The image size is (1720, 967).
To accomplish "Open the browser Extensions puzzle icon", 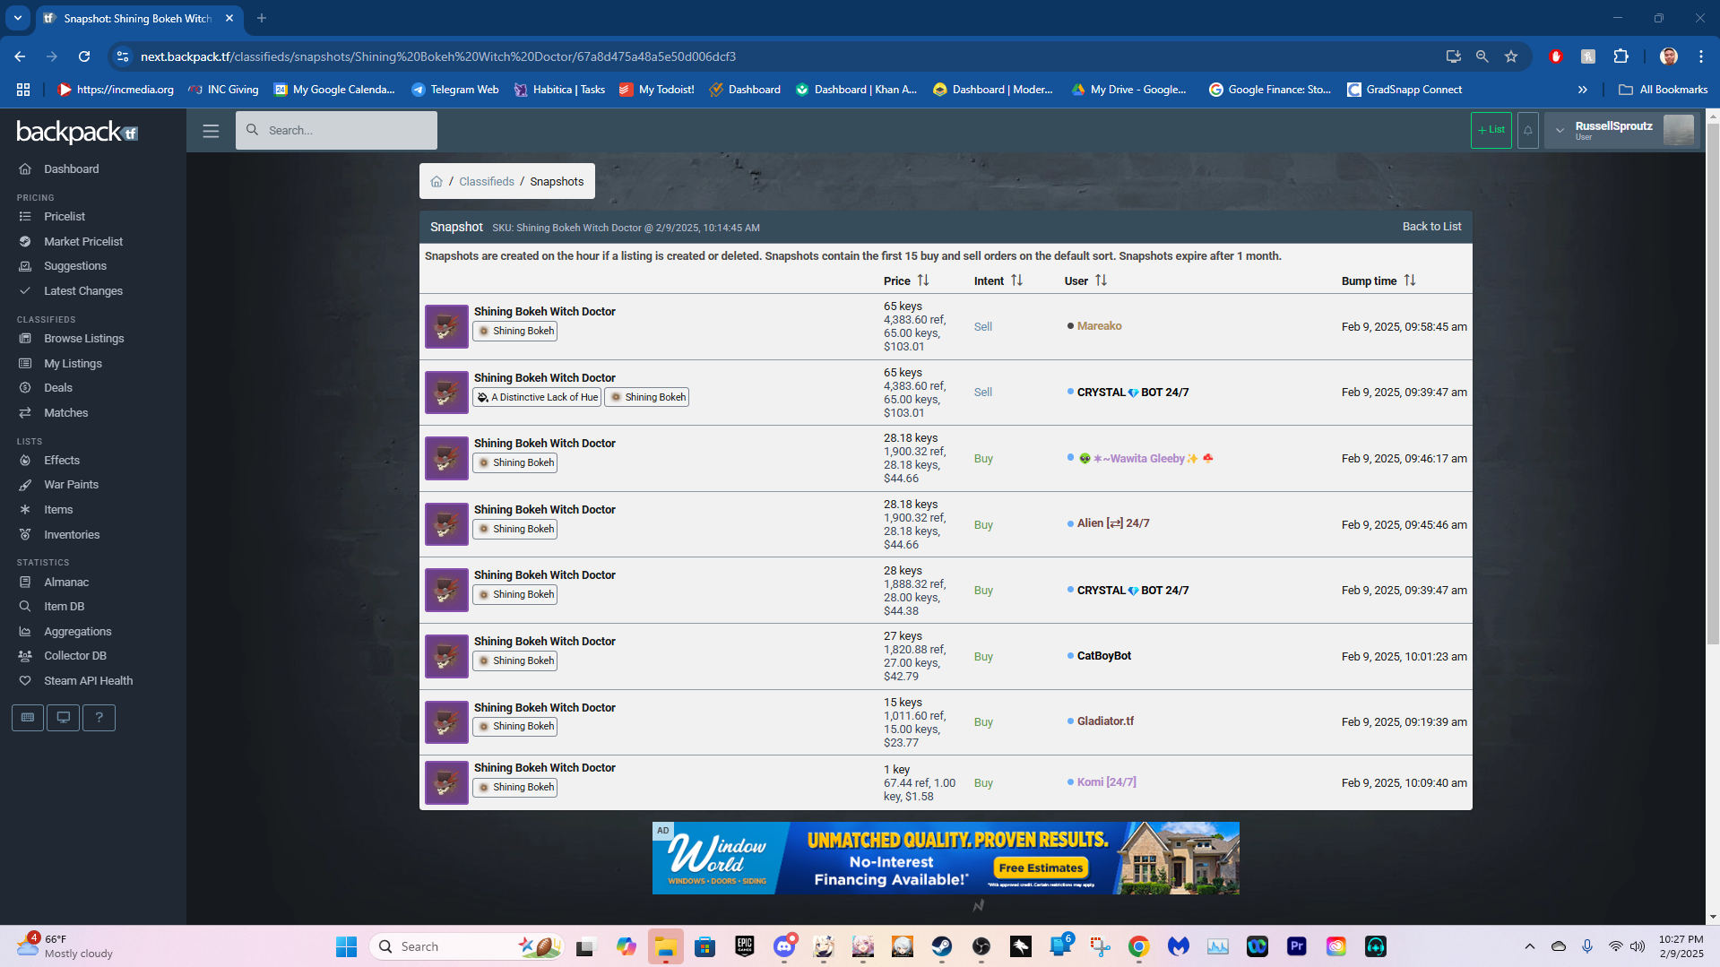I will pos(1621,56).
